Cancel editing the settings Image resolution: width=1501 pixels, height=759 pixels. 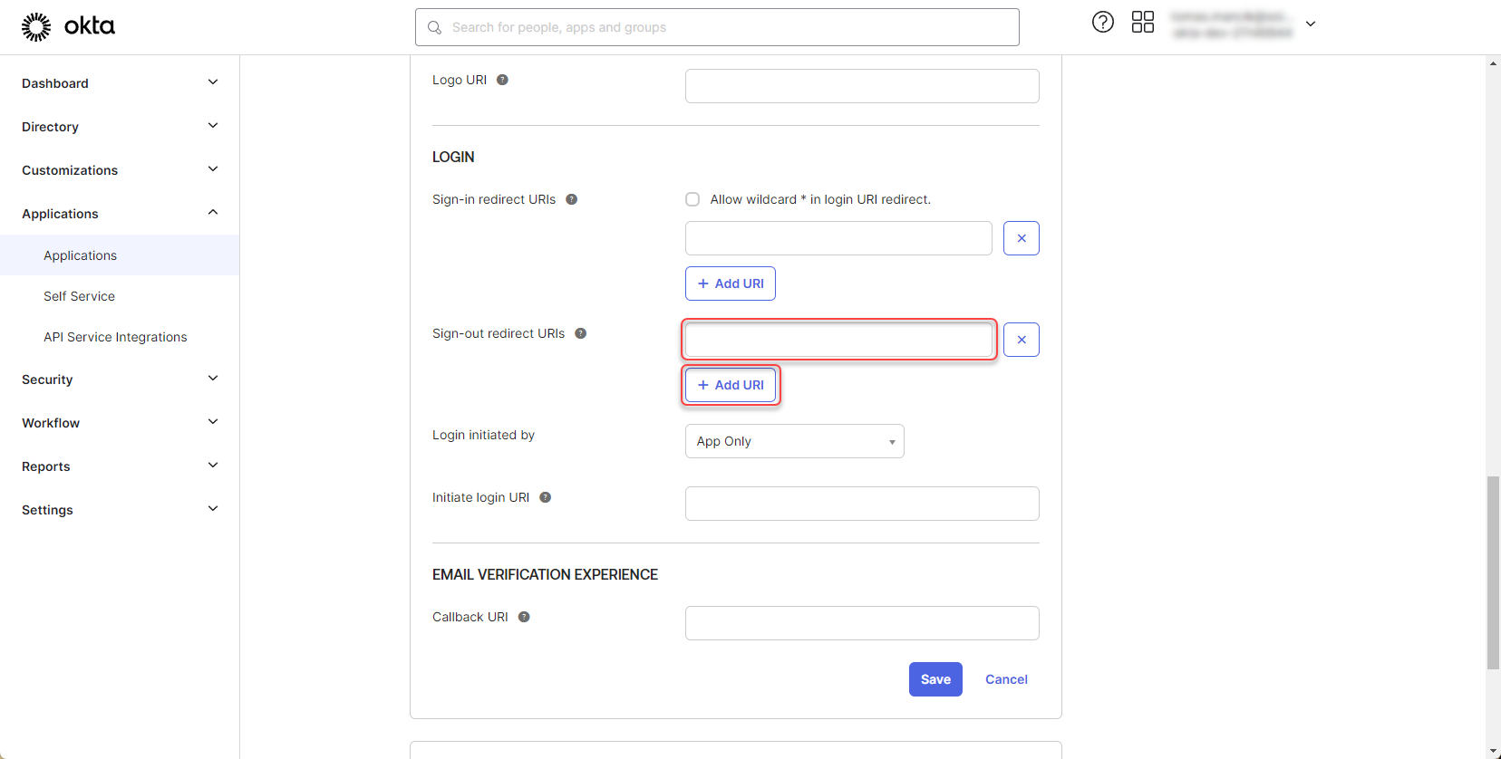[x=1006, y=679]
